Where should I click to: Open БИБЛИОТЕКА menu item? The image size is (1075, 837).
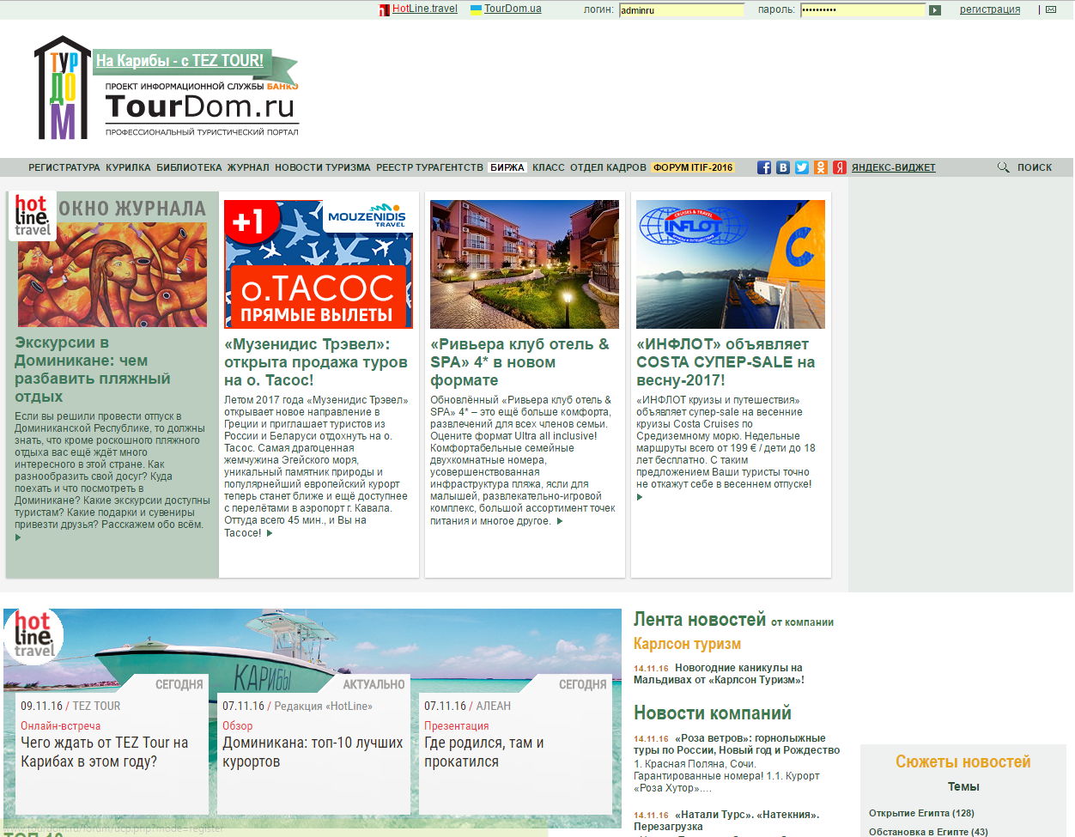(x=189, y=167)
